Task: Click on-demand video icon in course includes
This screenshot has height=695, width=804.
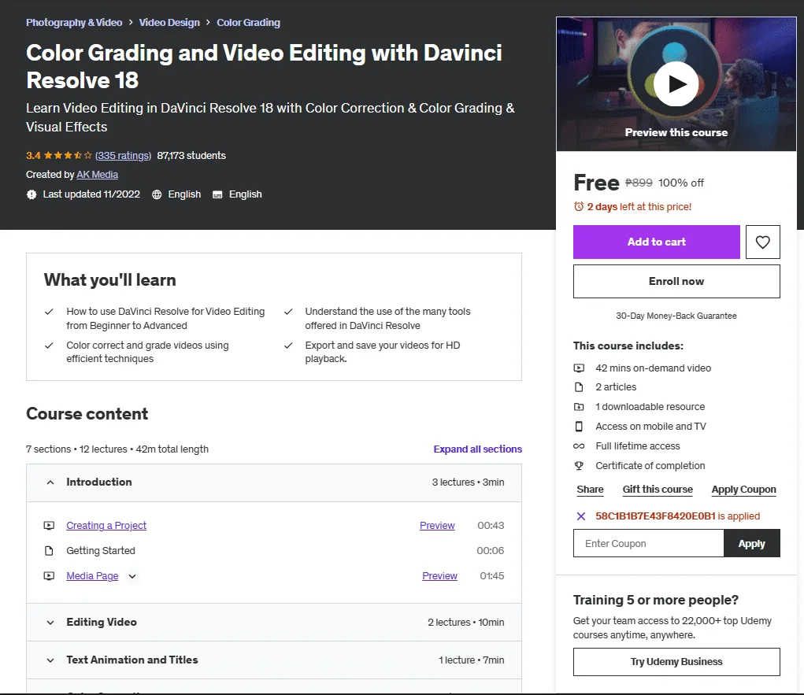Action: [x=579, y=368]
